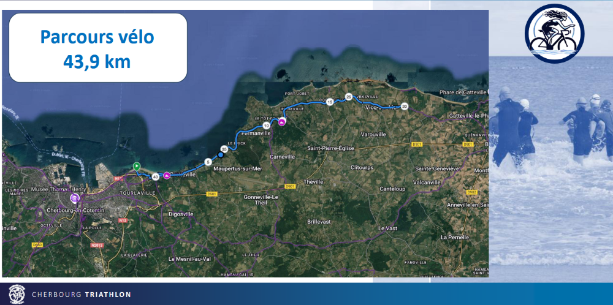The height and width of the screenshot is (305, 613).
Task: Select the km 15 route marker
Action: (x=330, y=102)
